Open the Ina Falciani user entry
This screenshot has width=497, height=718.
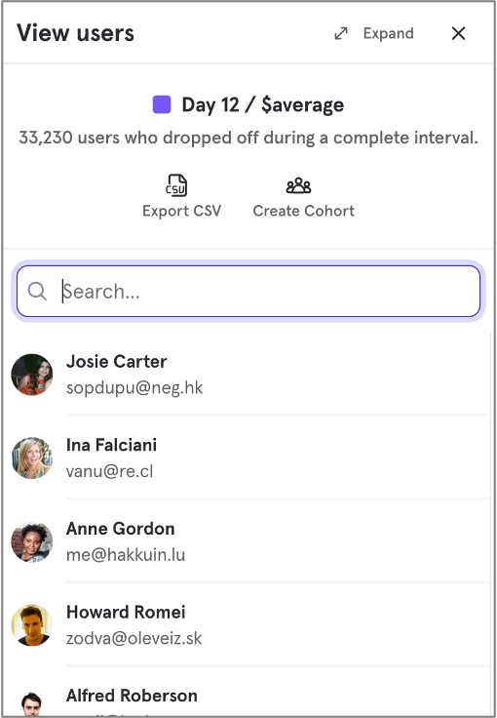click(x=248, y=458)
